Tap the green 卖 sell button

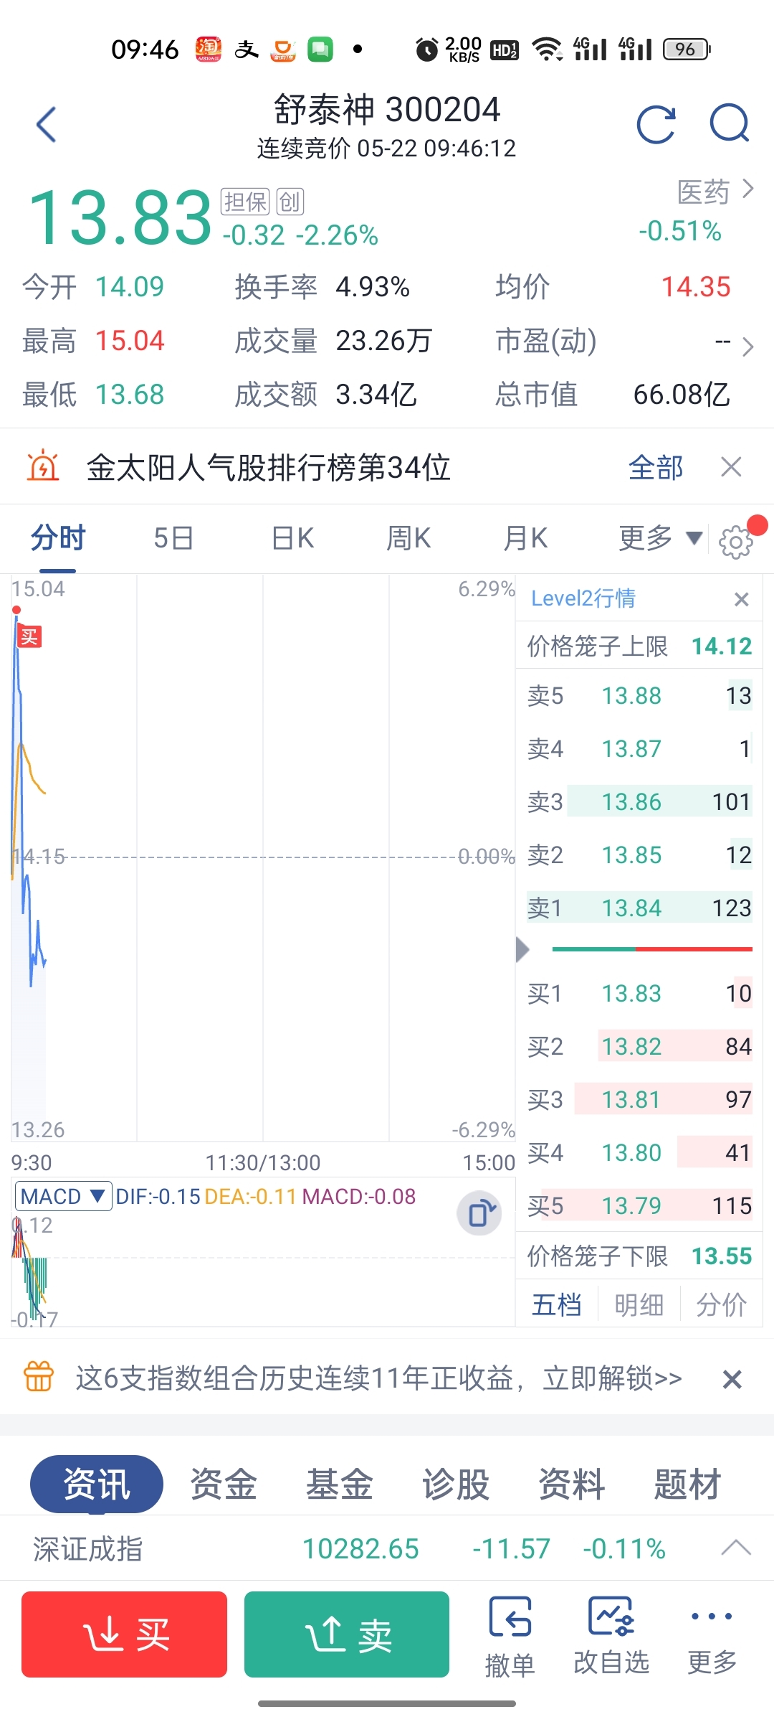[347, 1634]
